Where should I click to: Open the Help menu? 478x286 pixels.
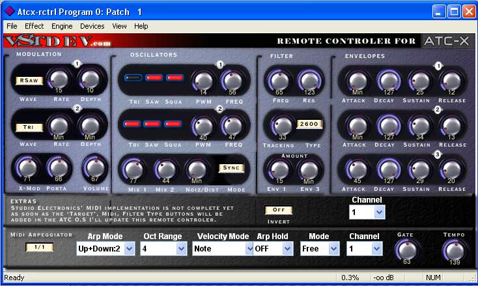click(x=141, y=26)
